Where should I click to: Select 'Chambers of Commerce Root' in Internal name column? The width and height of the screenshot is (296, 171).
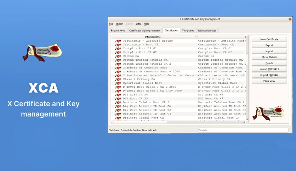(145, 68)
